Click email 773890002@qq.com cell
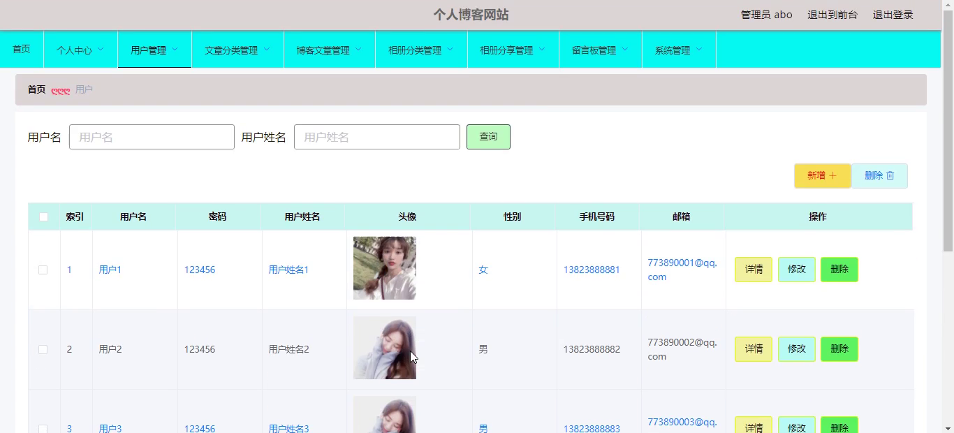Viewport: 954px width, 433px height. coord(682,349)
